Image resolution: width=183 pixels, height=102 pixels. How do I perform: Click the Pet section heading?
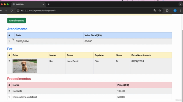click(10, 49)
